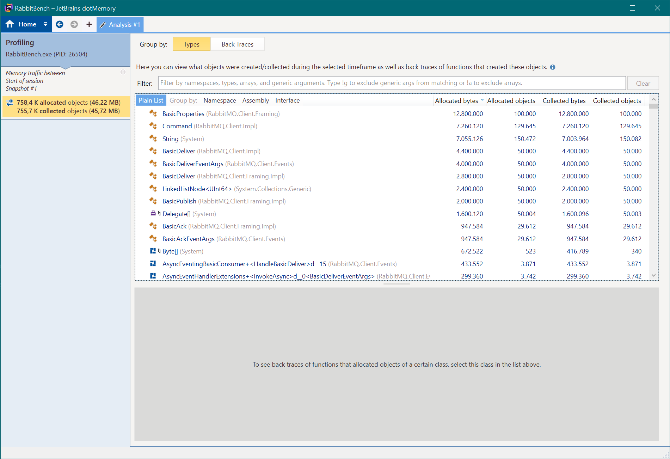The width and height of the screenshot is (670, 459).
Task: Click the Home icon button
Action: point(10,24)
